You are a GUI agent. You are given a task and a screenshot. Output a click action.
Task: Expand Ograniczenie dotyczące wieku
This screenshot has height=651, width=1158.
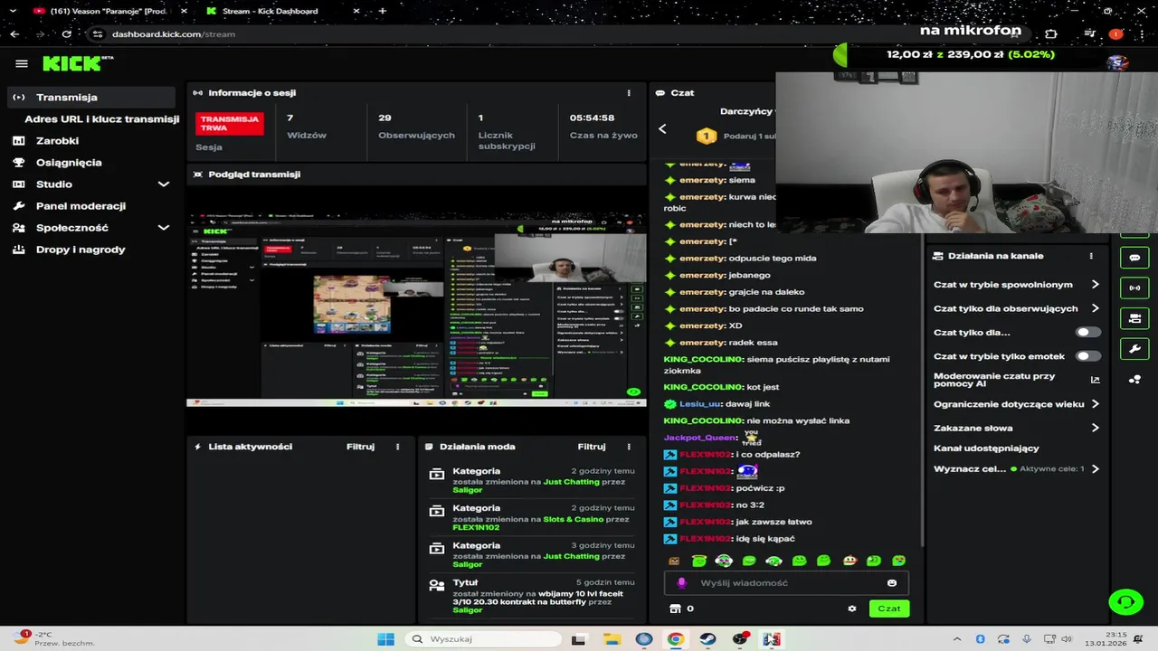[x=1016, y=404]
